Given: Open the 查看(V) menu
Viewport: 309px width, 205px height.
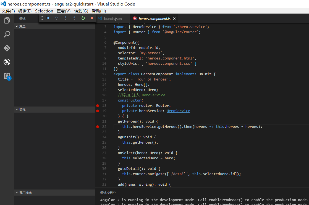Looking at the screenshot, I should tap(64, 11).
